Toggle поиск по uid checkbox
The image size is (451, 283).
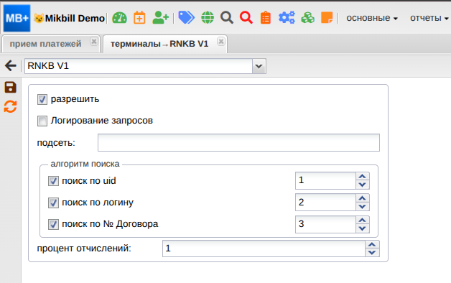[x=53, y=181]
